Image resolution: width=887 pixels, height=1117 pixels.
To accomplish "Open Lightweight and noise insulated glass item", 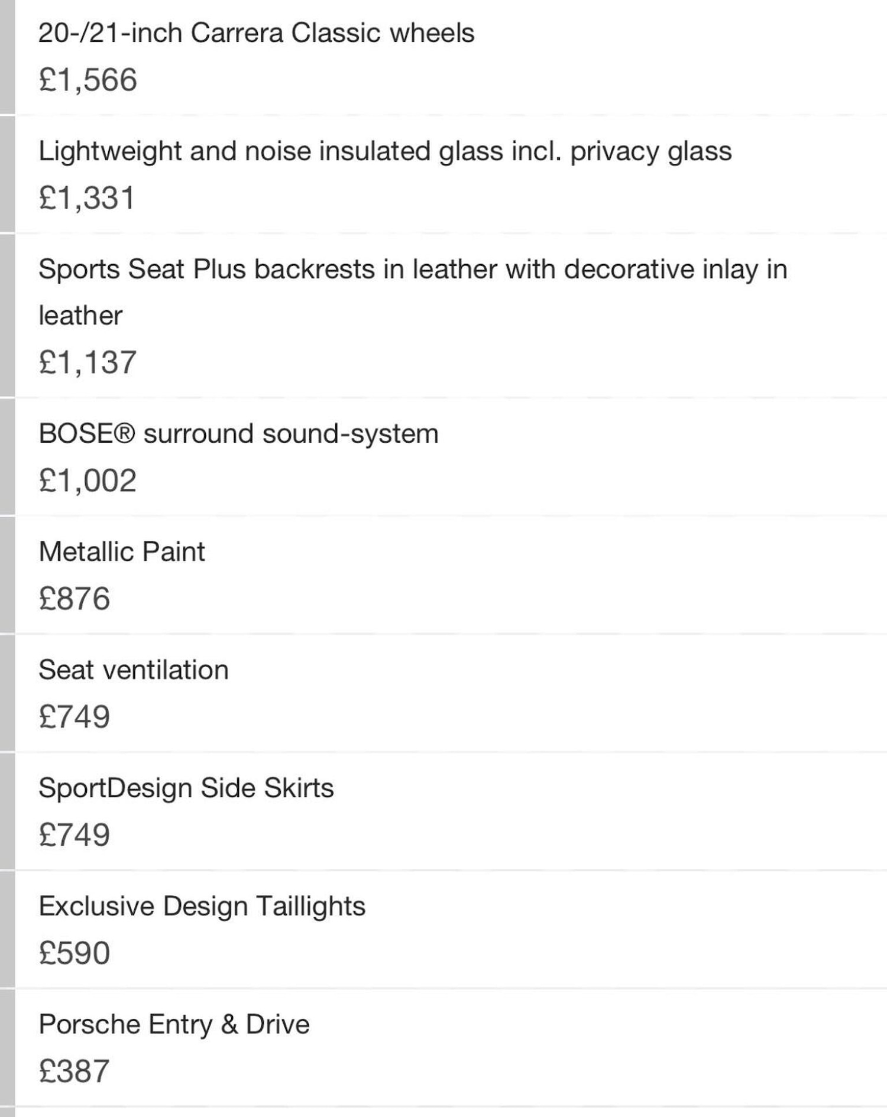I will [x=385, y=151].
